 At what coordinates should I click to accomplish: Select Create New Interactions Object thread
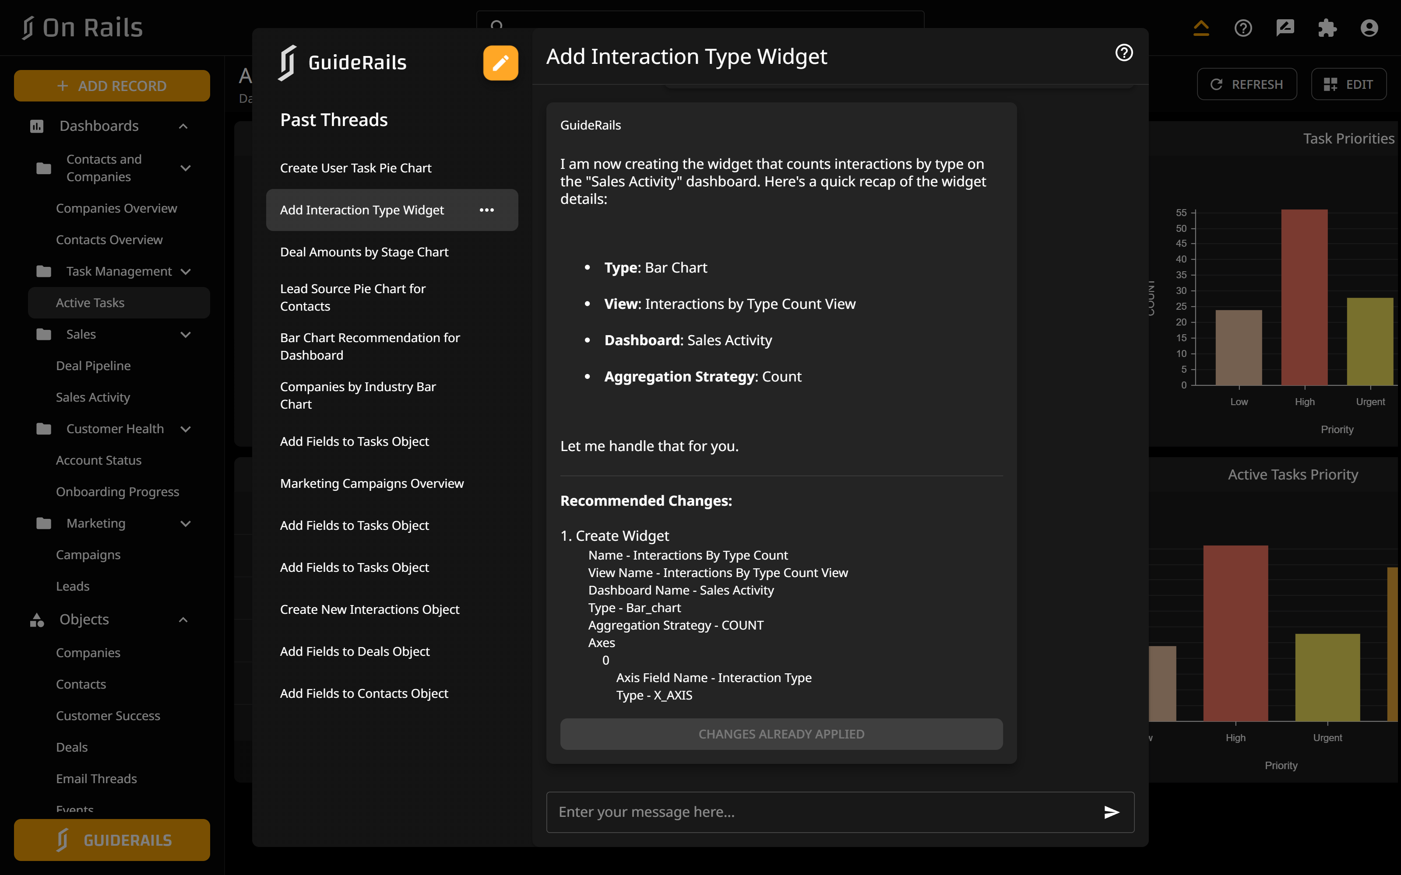click(x=370, y=609)
